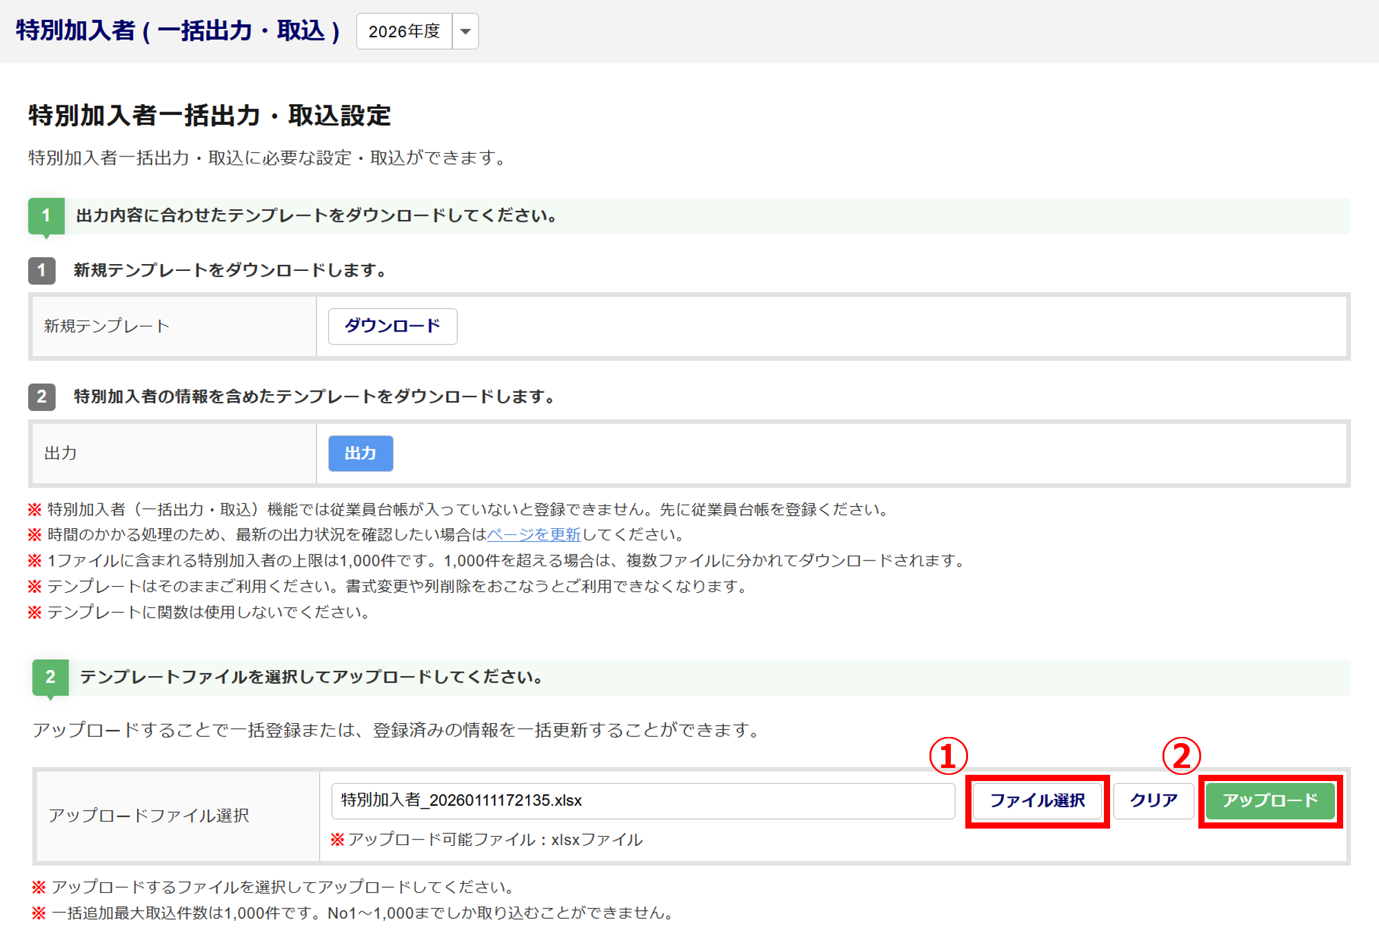The width and height of the screenshot is (1379, 952).
Task: Click the green アップロード button
Action: [x=1270, y=800]
